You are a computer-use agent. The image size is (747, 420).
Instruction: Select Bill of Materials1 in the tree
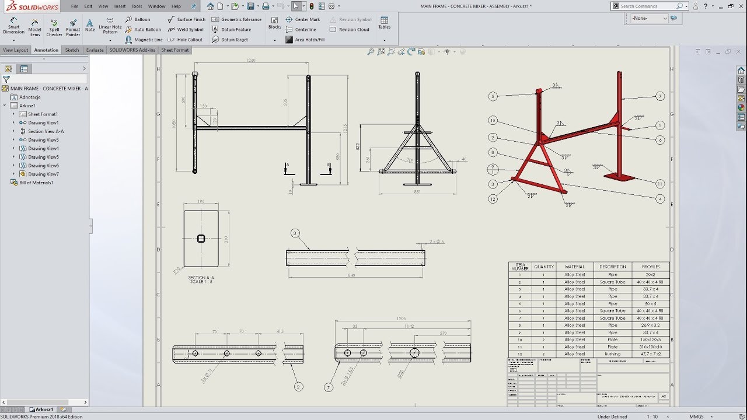35,182
